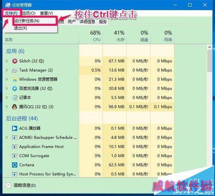The image size is (215, 196).
Task: Select the 腾讯QQ (32 位) (3) process name
Action: pyautogui.click(x=36, y=107)
